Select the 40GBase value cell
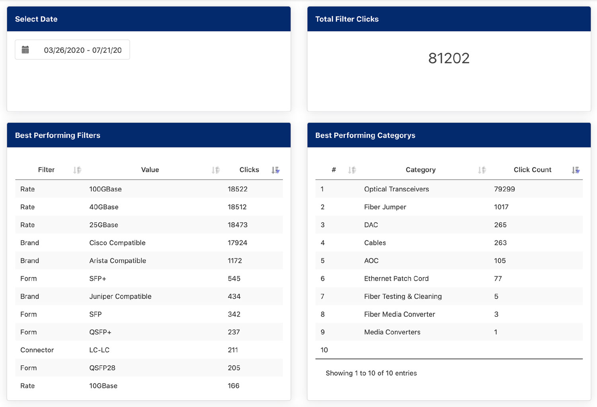 coord(104,207)
